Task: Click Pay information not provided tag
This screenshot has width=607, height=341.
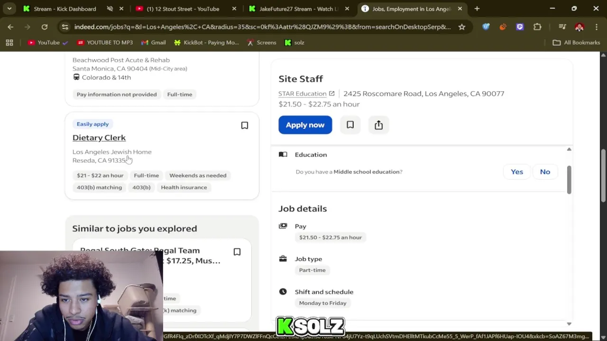Action: pyautogui.click(x=117, y=94)
